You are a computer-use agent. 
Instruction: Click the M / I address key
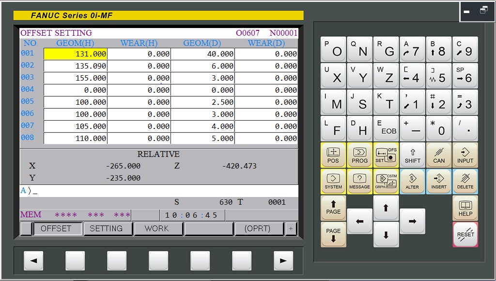coord(333,102)
